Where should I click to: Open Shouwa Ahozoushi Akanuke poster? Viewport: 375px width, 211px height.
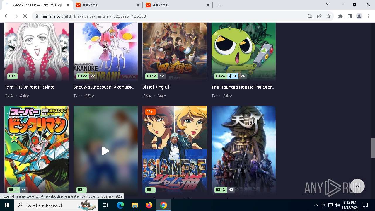pos(105,52)
